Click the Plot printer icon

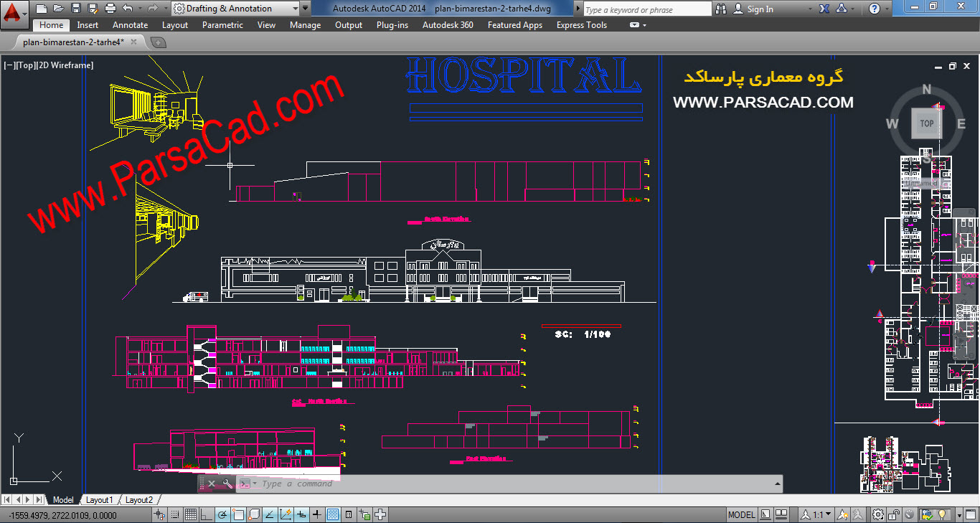pos(110,9)
